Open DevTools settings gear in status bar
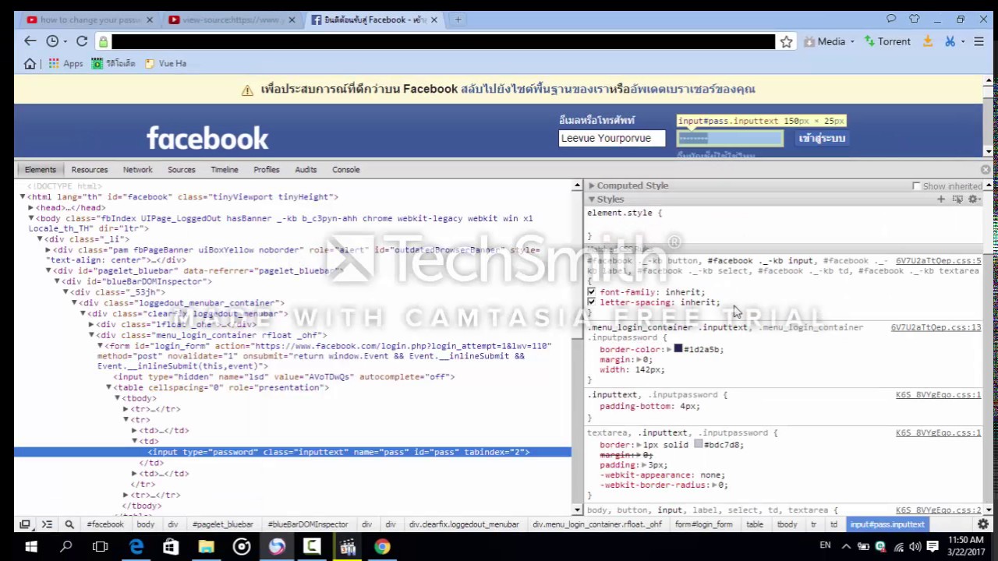998x561 pixels. 983,524
